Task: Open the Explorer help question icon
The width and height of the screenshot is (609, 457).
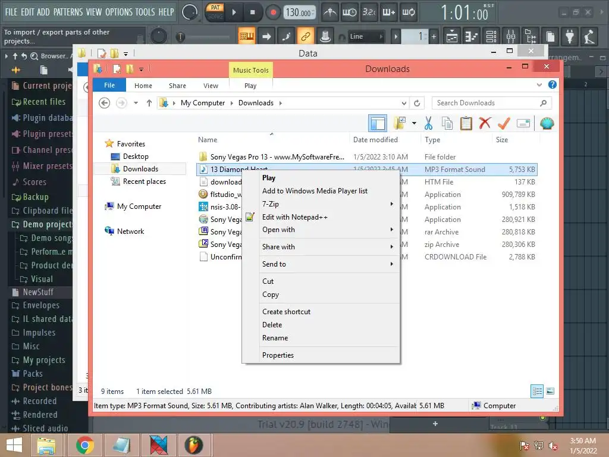Action: click(x=553, y=84)
